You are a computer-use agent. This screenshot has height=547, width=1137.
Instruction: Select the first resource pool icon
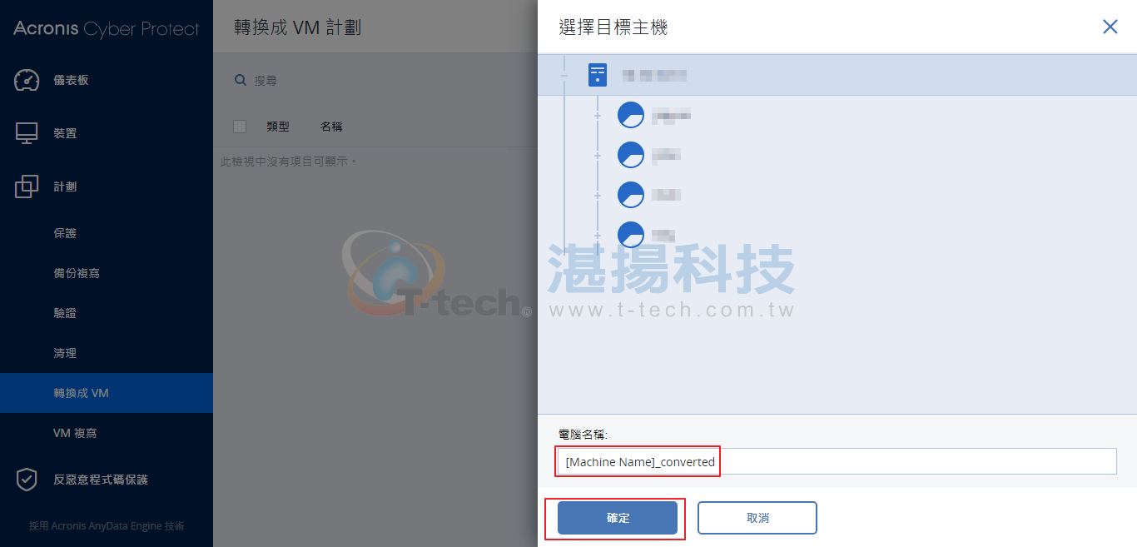631,115
